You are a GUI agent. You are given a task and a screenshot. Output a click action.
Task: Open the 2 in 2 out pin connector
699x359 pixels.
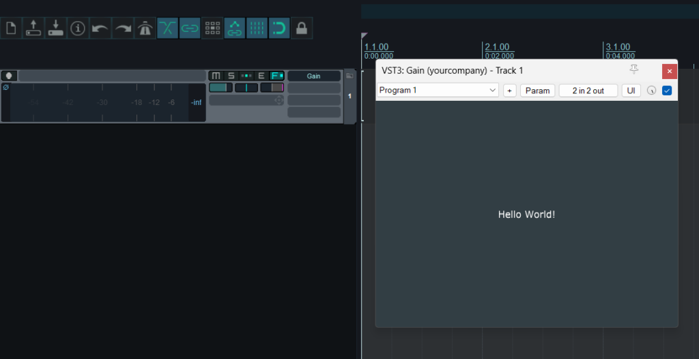[x=588, y=91]
